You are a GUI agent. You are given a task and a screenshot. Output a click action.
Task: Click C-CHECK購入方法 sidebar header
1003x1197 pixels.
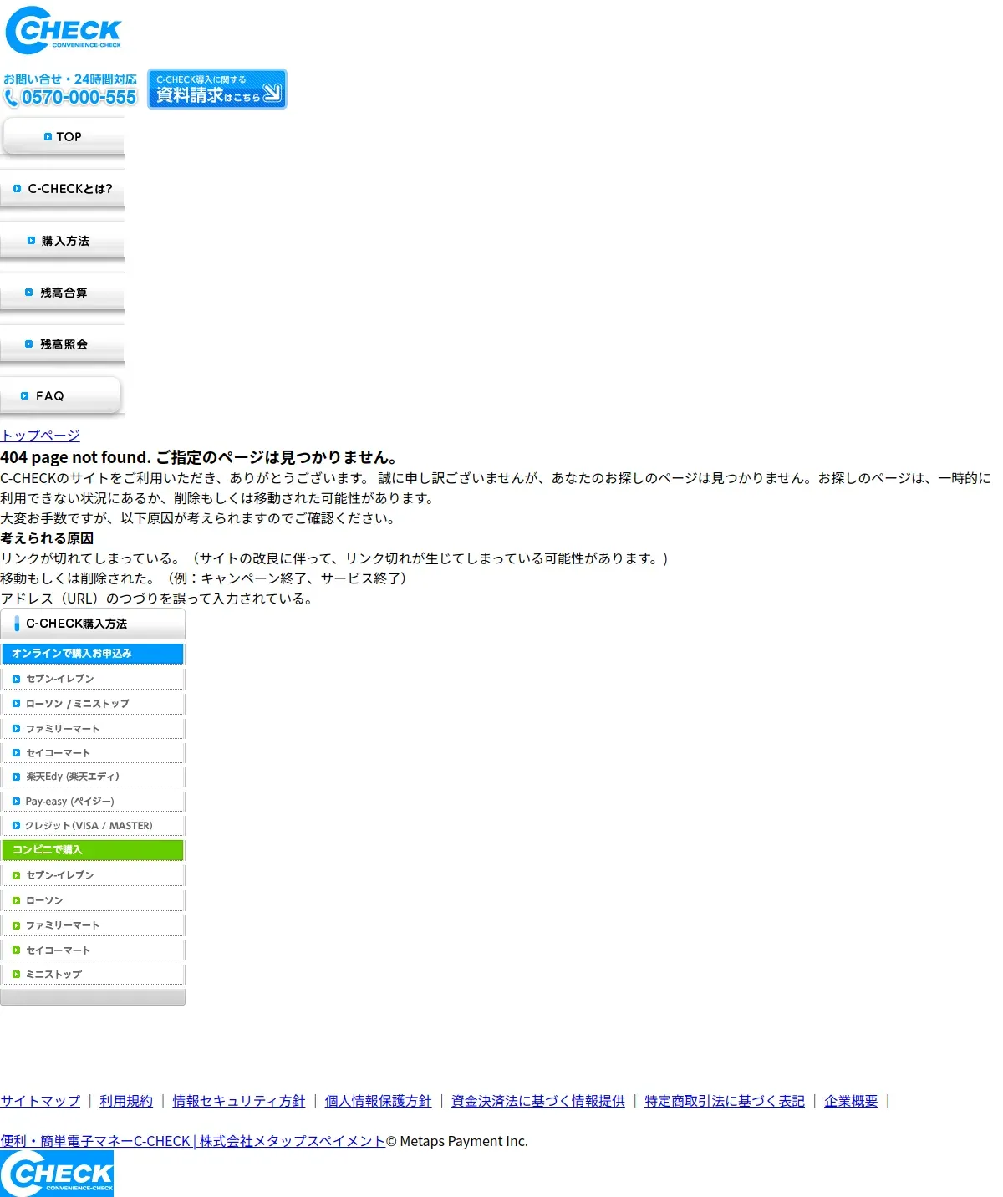coord(93,624)
